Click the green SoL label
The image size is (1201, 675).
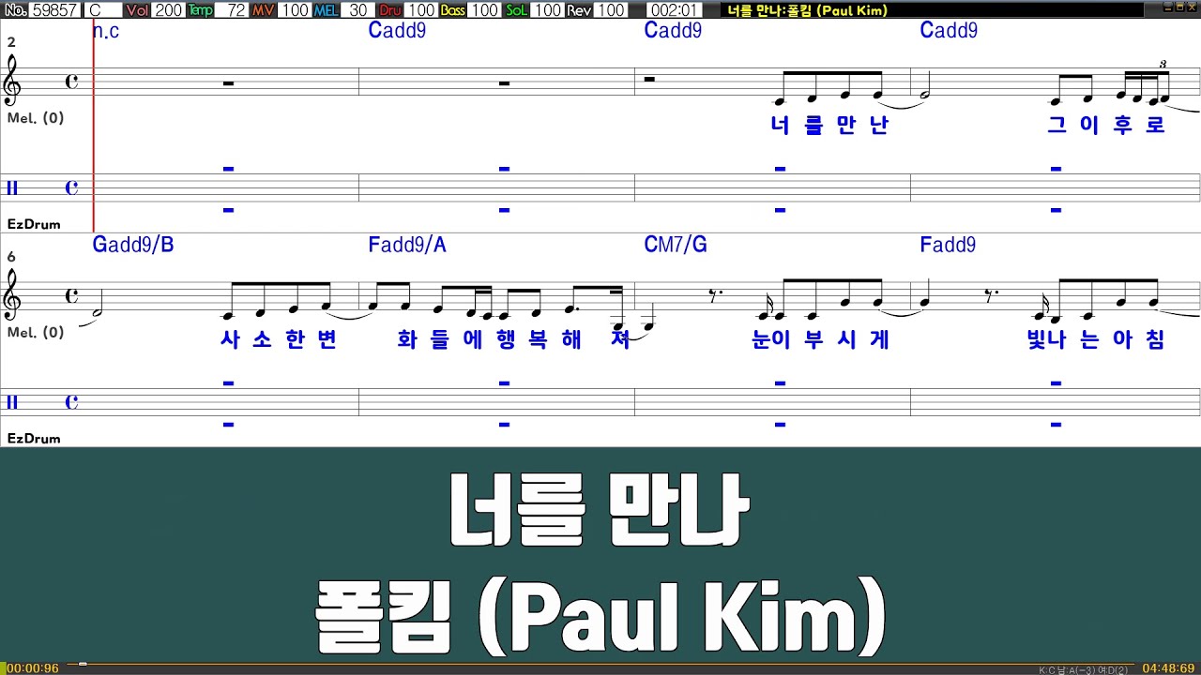(516, 10)
